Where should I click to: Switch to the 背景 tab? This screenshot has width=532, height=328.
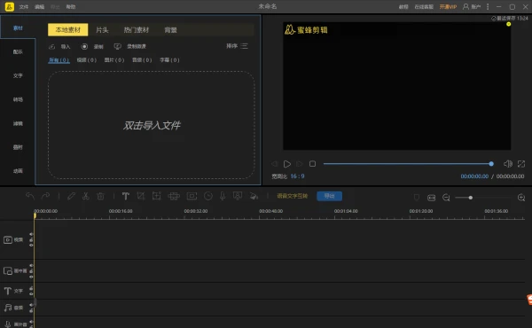click(x=170, y=30)
